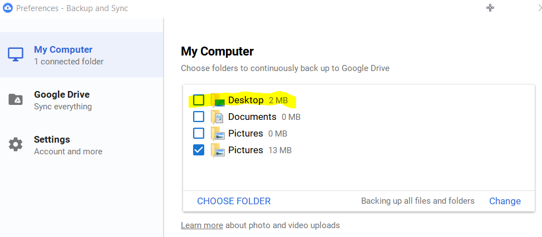Click the CHOOSE FOLDER button

pyautogui.click(x=234, y=201)
